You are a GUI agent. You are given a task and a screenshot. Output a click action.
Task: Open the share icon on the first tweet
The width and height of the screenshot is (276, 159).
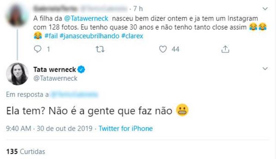tap(226, 49)
